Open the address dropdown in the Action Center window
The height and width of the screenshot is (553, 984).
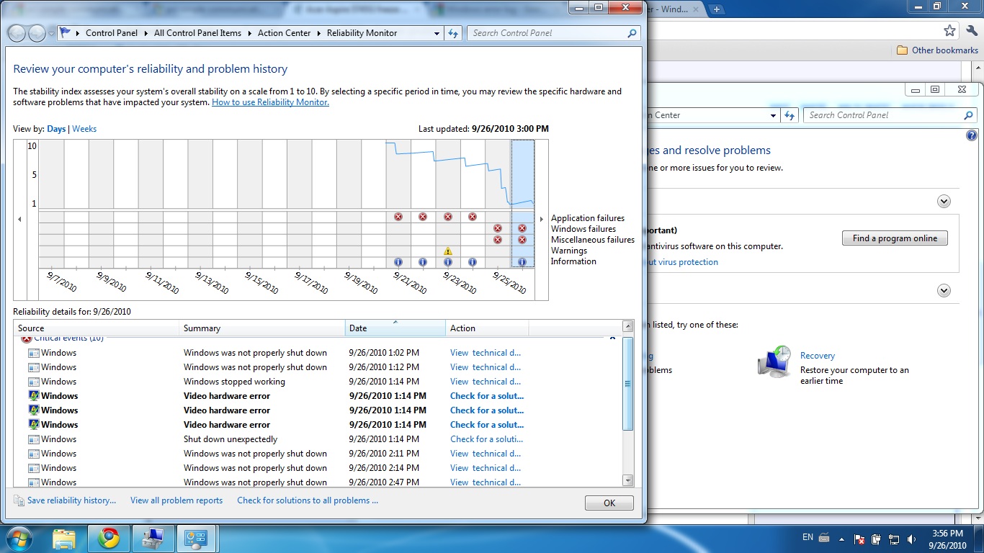773,115
